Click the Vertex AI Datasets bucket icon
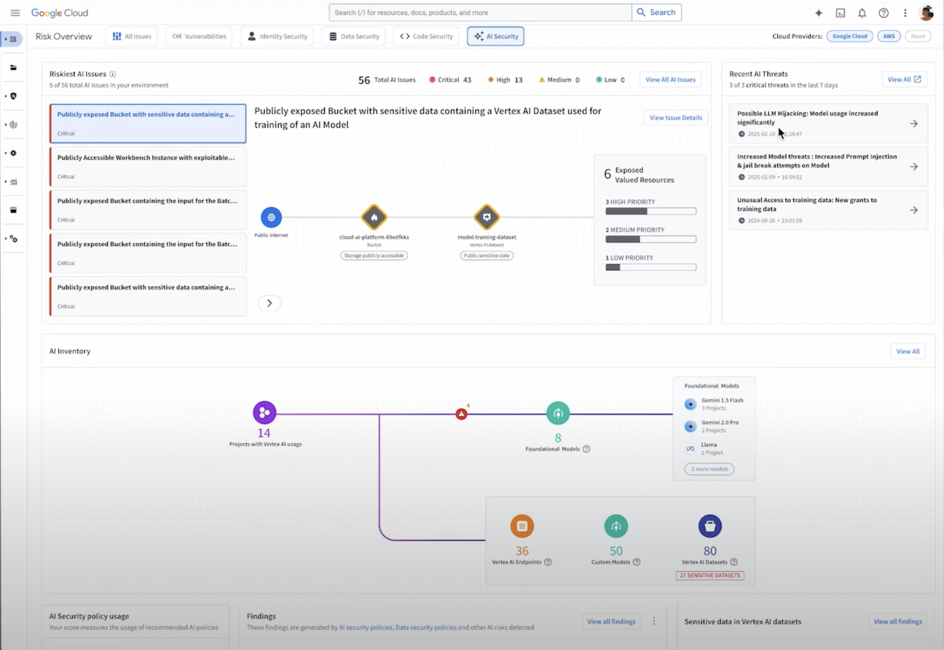 coord(710,526)
